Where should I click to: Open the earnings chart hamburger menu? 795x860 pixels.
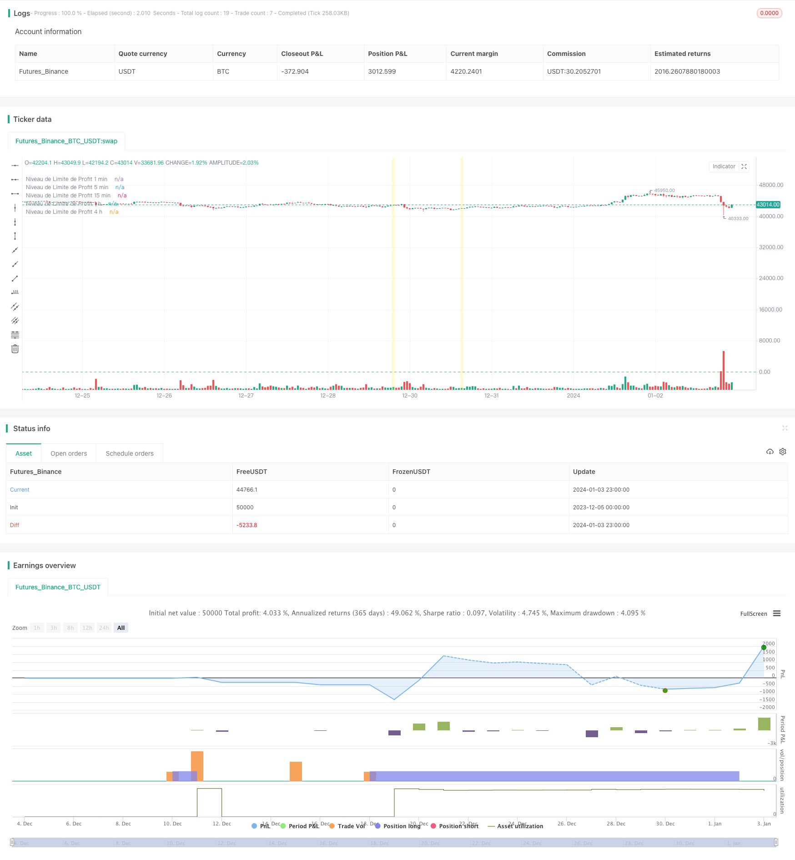[x=777, y=614]
